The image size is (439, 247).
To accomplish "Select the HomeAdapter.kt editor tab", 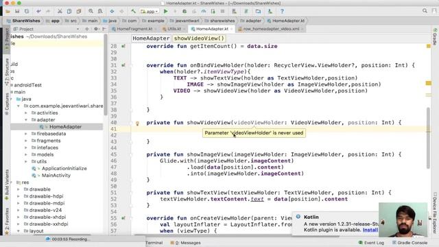I will click(212, 29).
